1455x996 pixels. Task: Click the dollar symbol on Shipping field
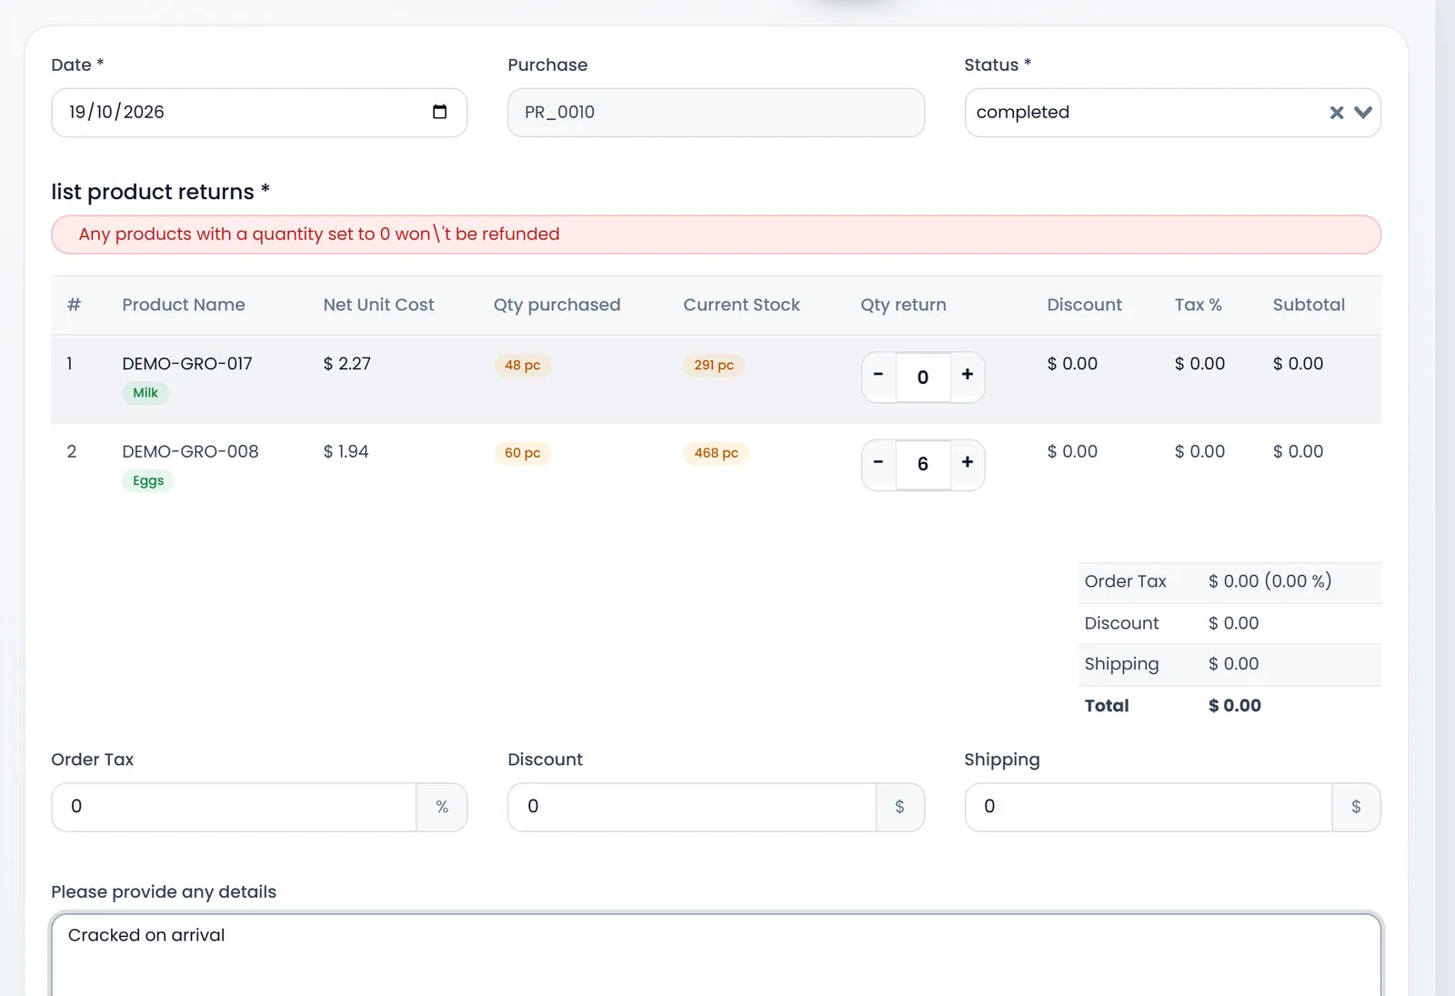(x=1356, y=807)
